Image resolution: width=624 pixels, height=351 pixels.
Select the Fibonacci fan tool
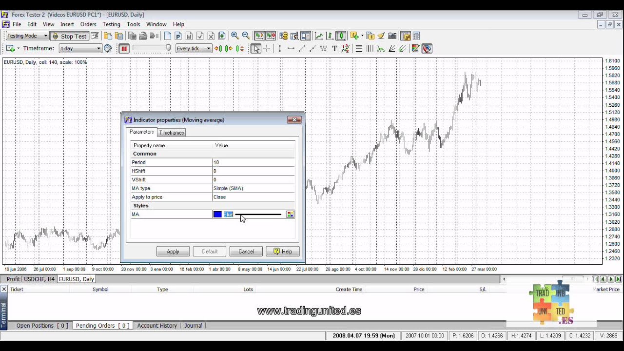click(x=391, y=48)
